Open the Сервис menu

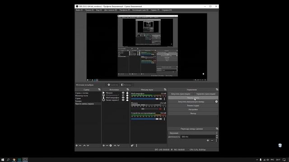coord(155,10)
